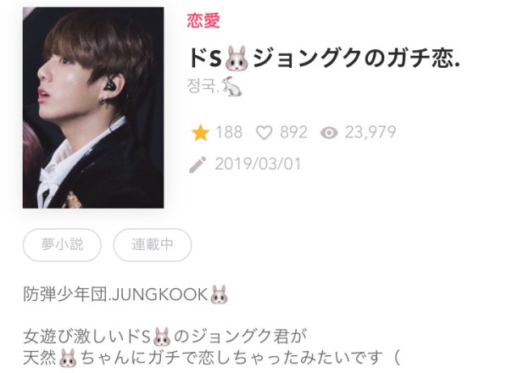The image size is (529, 373).
Task: Select the 連載中 status tag
Action: click(153, 245)
